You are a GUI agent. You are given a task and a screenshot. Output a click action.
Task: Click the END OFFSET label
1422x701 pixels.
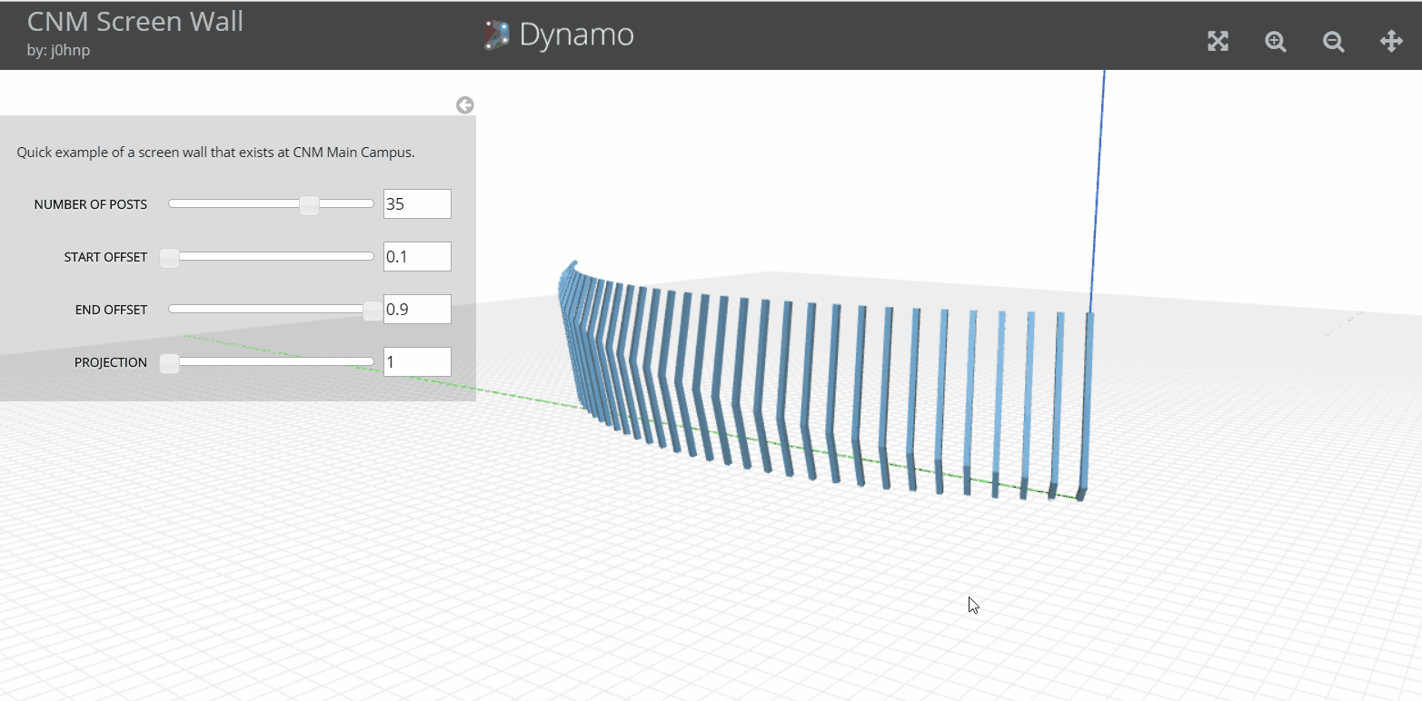click(111, 310)
